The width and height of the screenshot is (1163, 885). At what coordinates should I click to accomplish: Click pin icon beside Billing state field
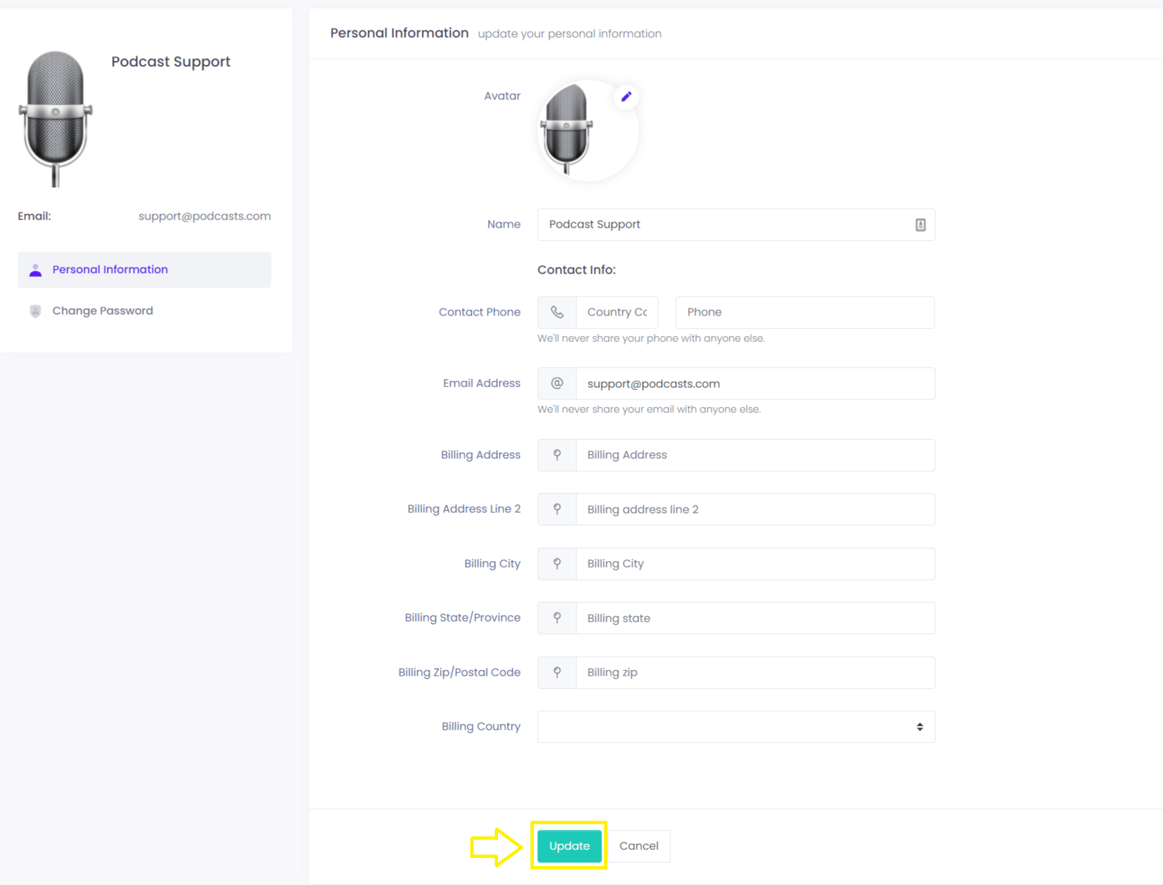coord(557,618)
